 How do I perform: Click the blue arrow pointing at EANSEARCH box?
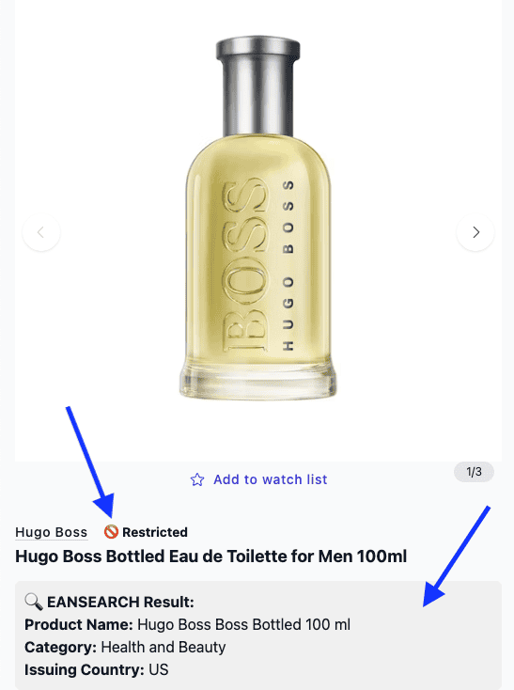[457, 557]
